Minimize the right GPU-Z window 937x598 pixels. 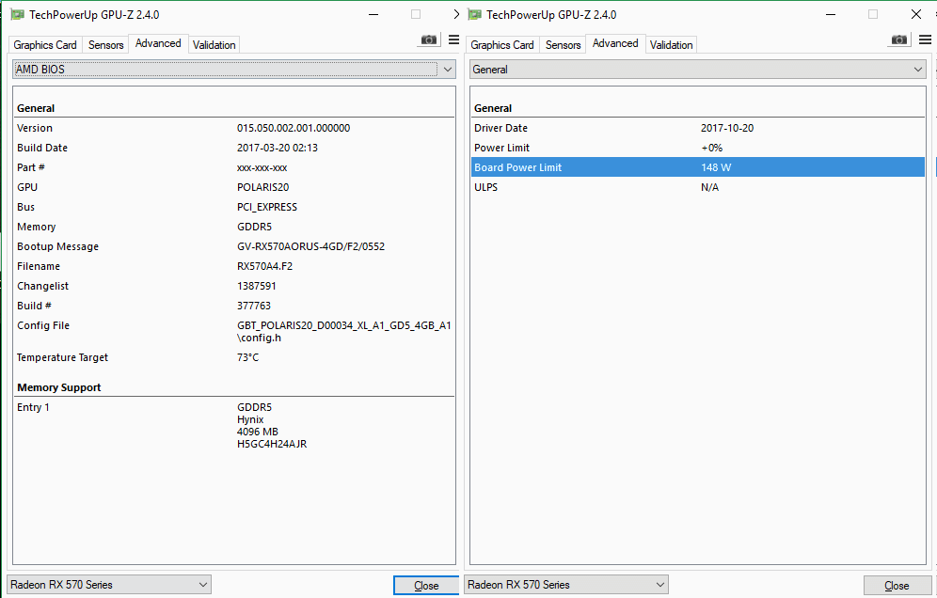pyautogui.click(x=831, y=14)
